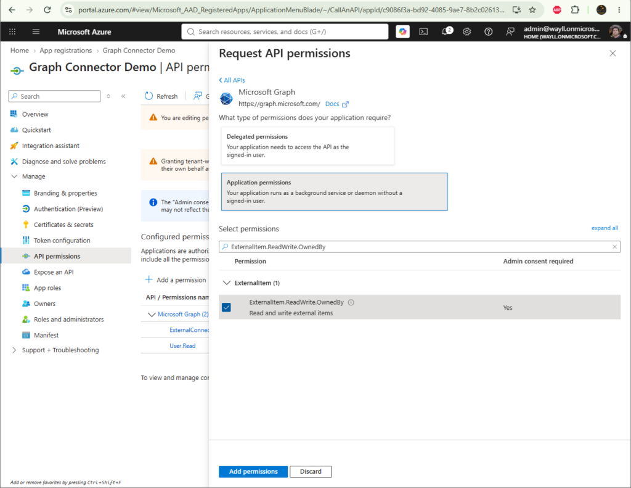Open the admin account avatar menu
The image size is (631, 488).
(615, 31)
